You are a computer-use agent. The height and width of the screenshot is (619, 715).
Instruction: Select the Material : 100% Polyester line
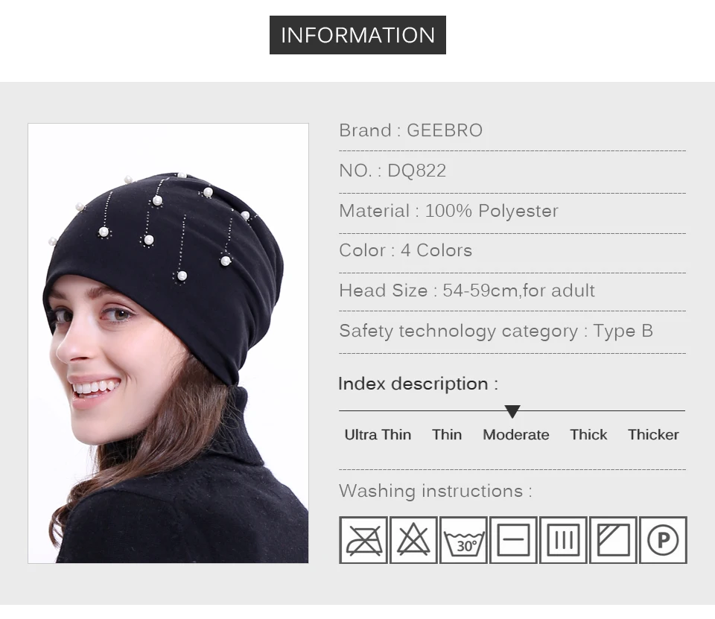tap(448, 211)
